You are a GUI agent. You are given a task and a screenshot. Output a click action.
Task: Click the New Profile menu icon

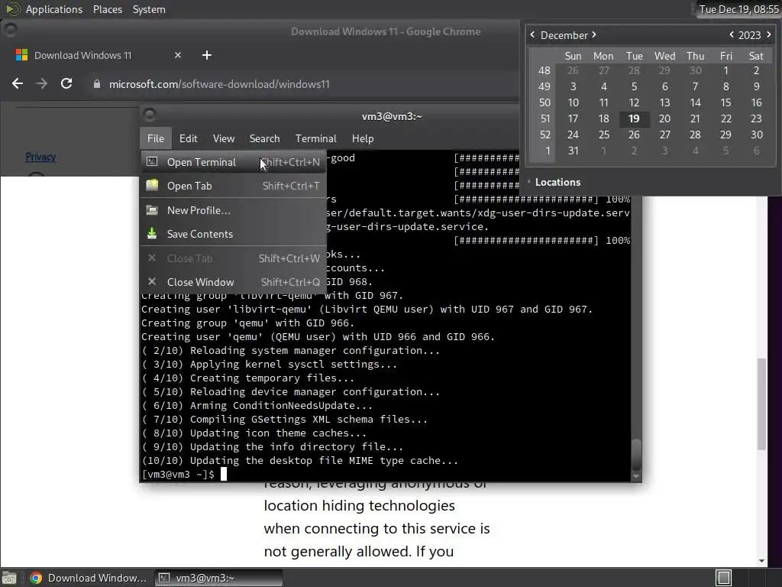coord(152,210)
